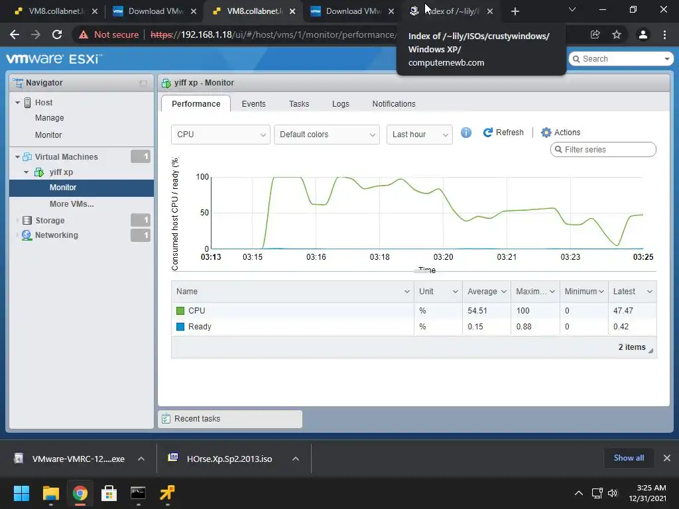Click the browser back arrow

tap(15, 34)
